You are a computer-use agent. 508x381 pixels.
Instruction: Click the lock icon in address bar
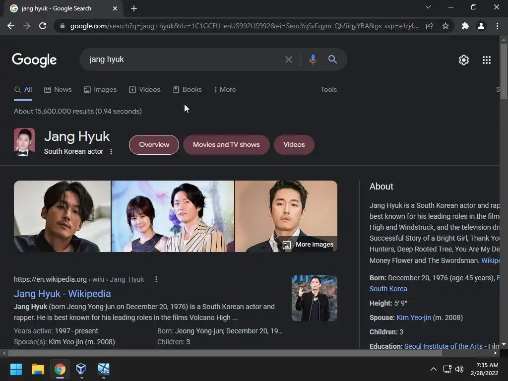tap(62, 26)
